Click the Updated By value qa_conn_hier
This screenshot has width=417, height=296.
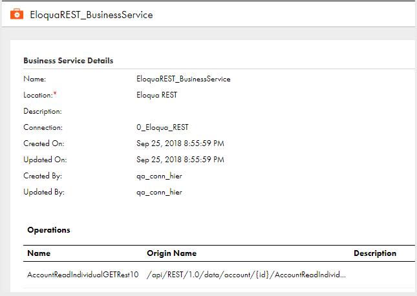pyautogui.click(x=159, y=192)
